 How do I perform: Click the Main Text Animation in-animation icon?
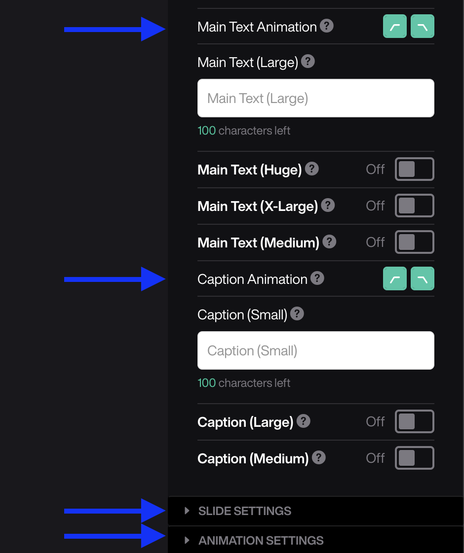pos(394,26)
